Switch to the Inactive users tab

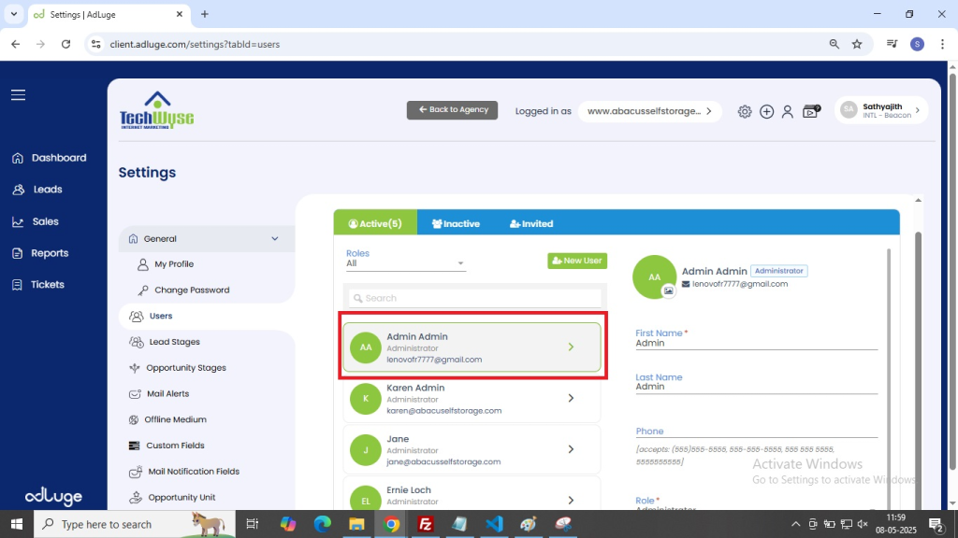[x=456, y=223]
